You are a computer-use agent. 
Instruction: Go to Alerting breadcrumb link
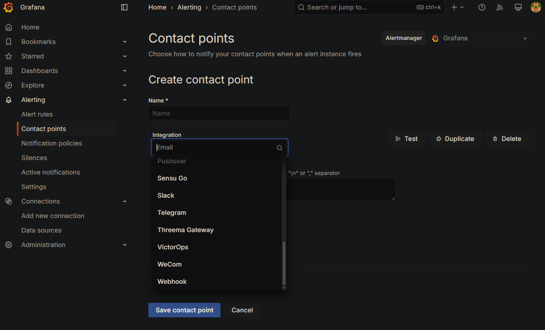189,7
